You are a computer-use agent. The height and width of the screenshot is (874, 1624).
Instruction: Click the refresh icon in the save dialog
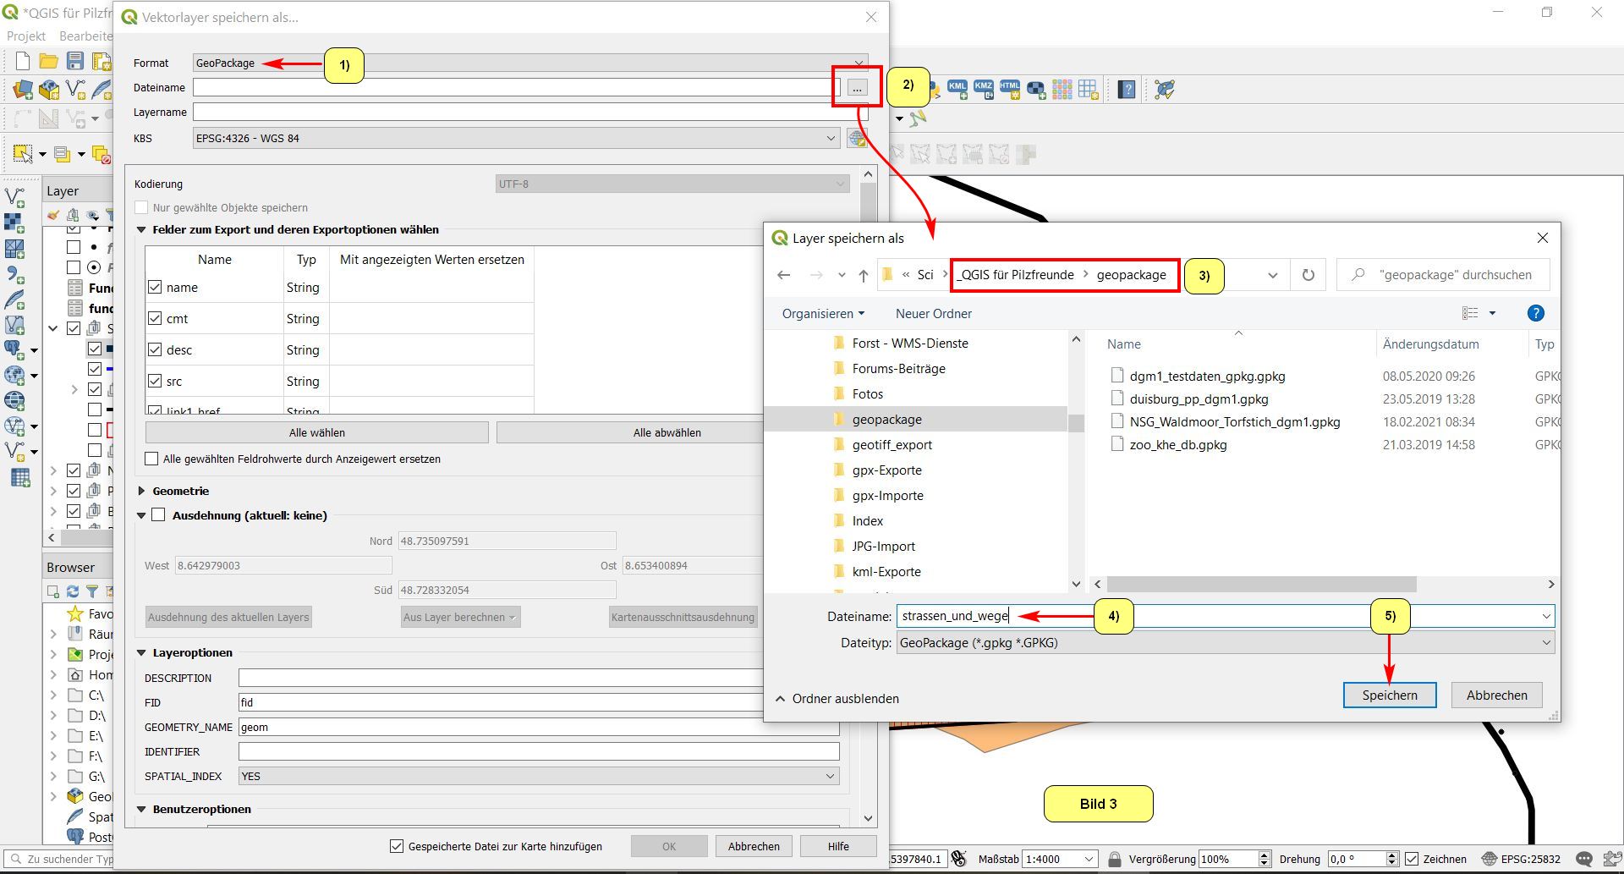pyautogui.click(x=1308, y=275)
